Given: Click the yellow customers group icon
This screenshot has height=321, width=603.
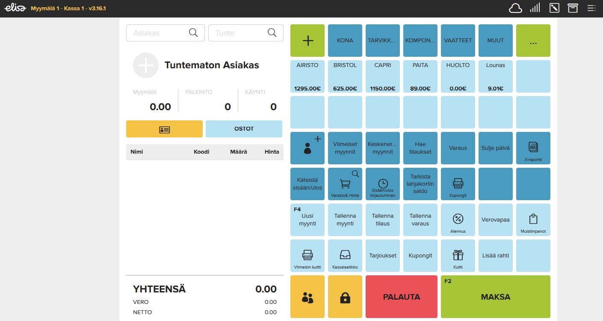Looking at the screenshot, I should pos(307,297).
